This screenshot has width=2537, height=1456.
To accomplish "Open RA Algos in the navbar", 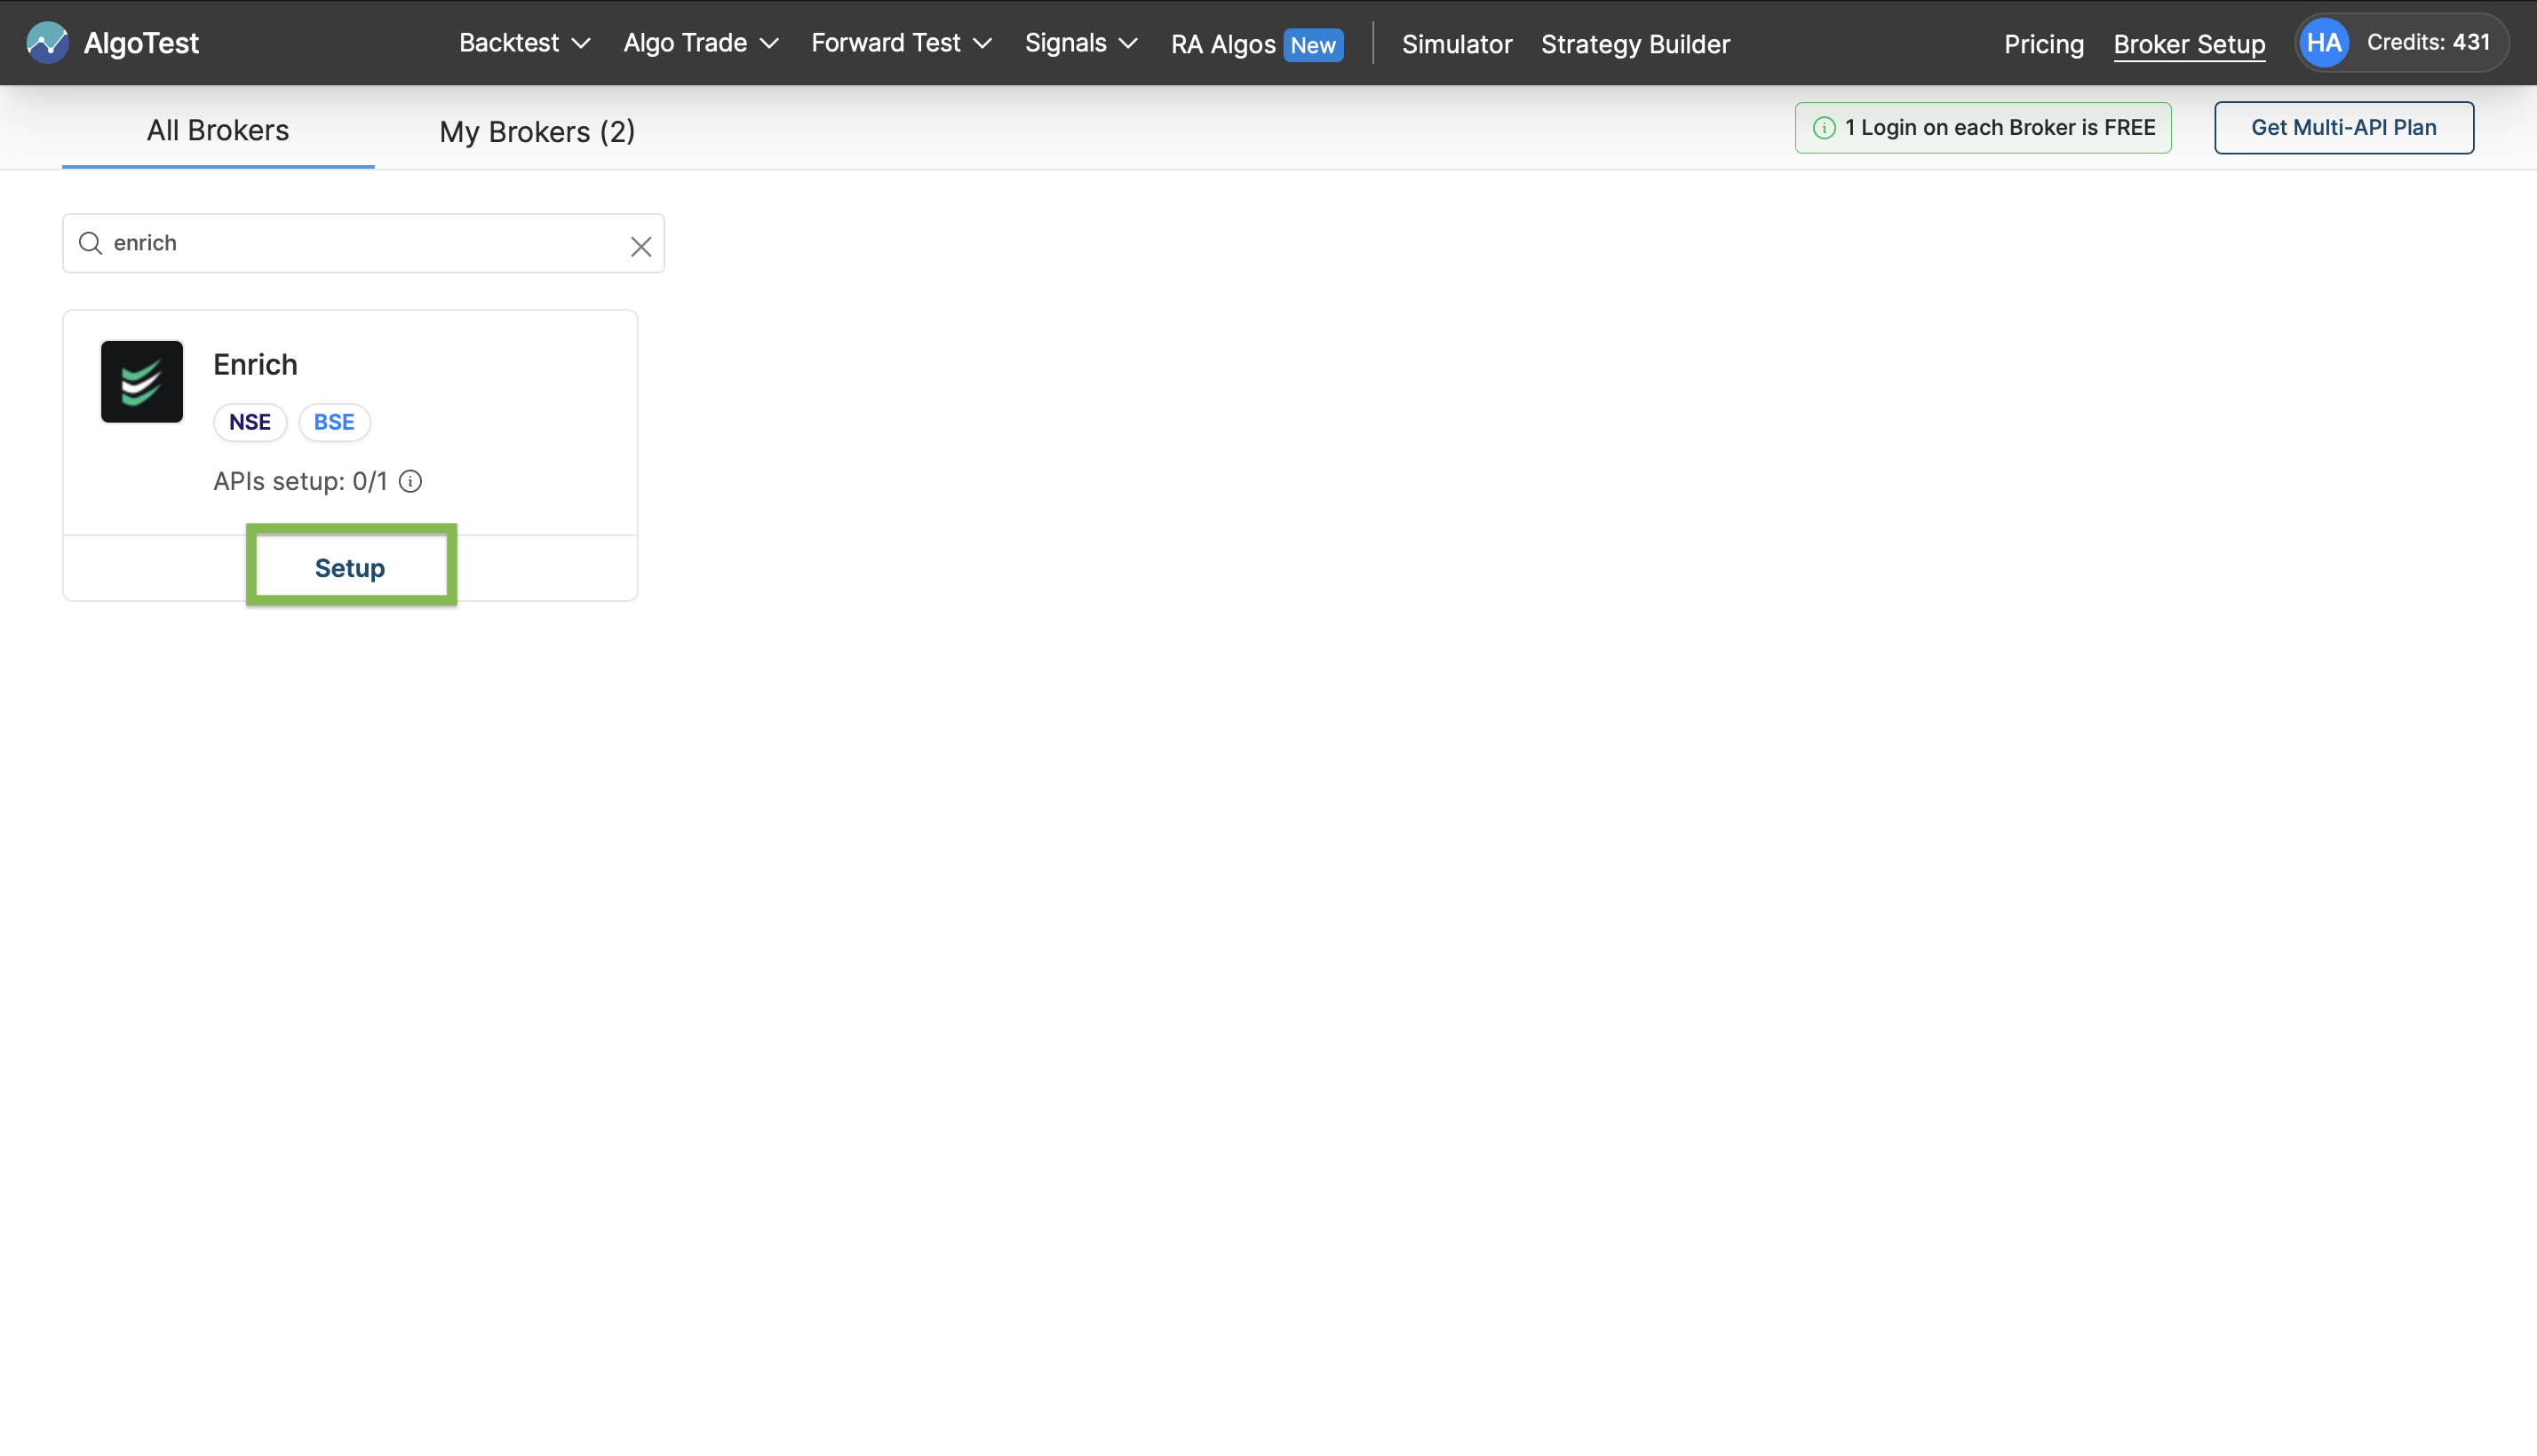I will [1222, 44].
